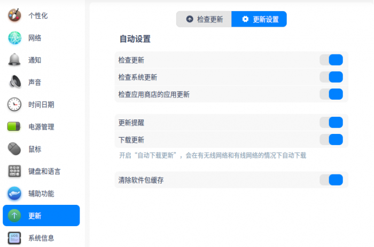Viewport: 374px width, 247px height.
Task: Click the 更新提醒 row label
Action: point(131,123)
